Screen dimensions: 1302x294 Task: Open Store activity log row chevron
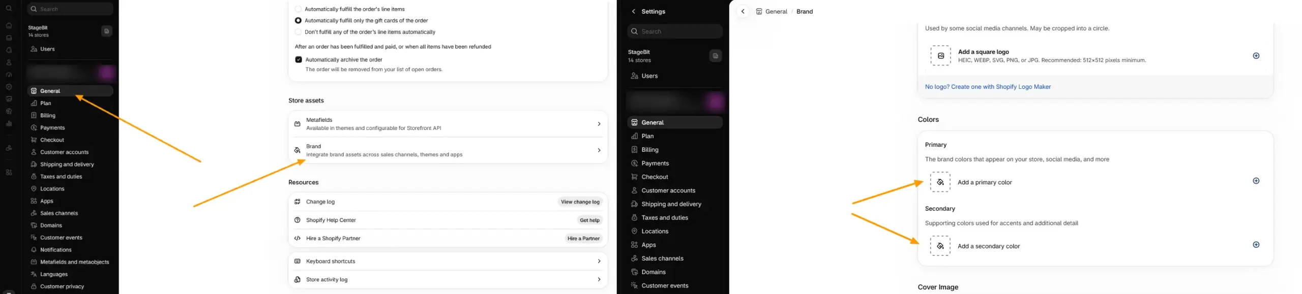pyautogui.click(x=599, y=279)
